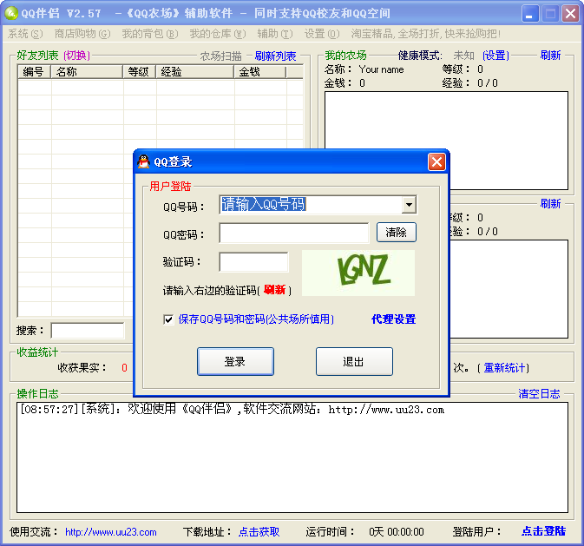584x546 pixels.
Task: Click 刷新 link in 我的农场 panel
Action: click(x=550, y=56)
